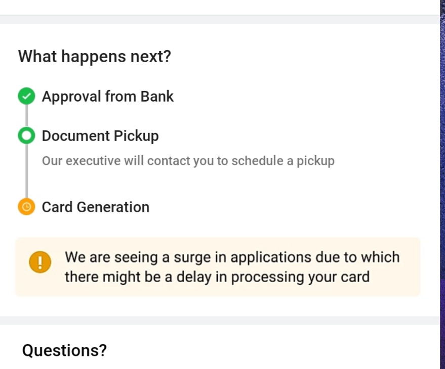Click the orange clock icon for Card Generation
445x369 pixels.
[26, 207]
